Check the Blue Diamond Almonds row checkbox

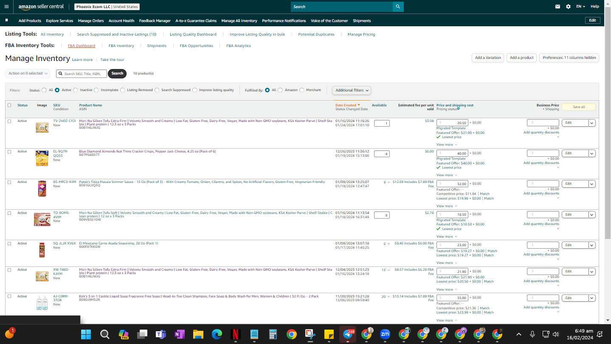[9, 152]
